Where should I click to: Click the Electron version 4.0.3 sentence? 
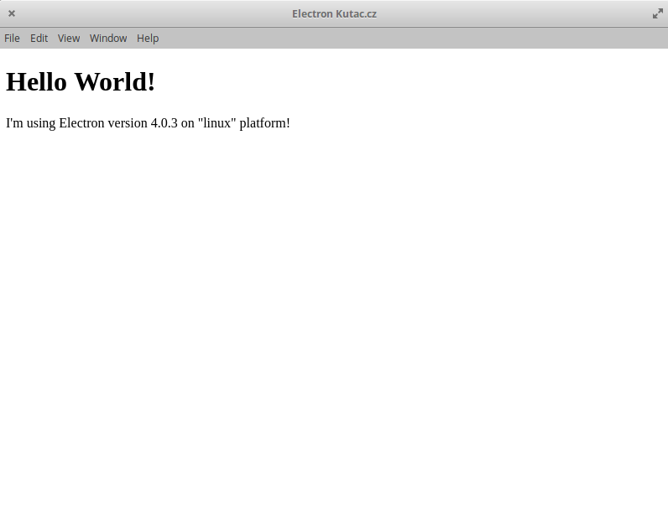(148, 123)
